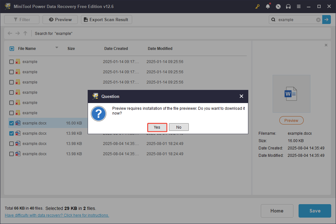Open support via the headphones icon
This screenshot has height=224, width=336.
tap(288, 6)
